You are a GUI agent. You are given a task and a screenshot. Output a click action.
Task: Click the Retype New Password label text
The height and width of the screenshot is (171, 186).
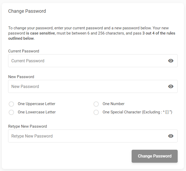tap(28, 126)
